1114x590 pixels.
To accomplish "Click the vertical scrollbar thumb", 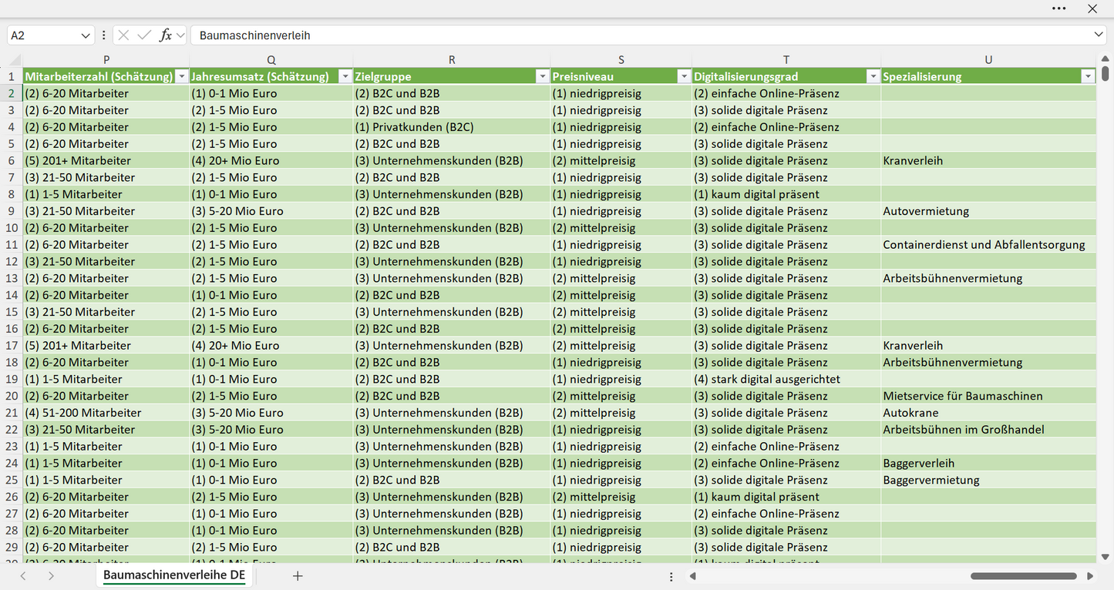I will point(1106,74).
